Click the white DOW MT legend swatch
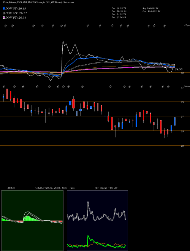The image size is (190, 251). 4,13
